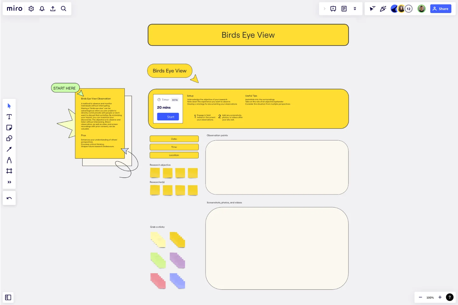The height and width of the screenshot is (305, 458).
Task: Click the miro logo
Action: [x=15, y=9]
